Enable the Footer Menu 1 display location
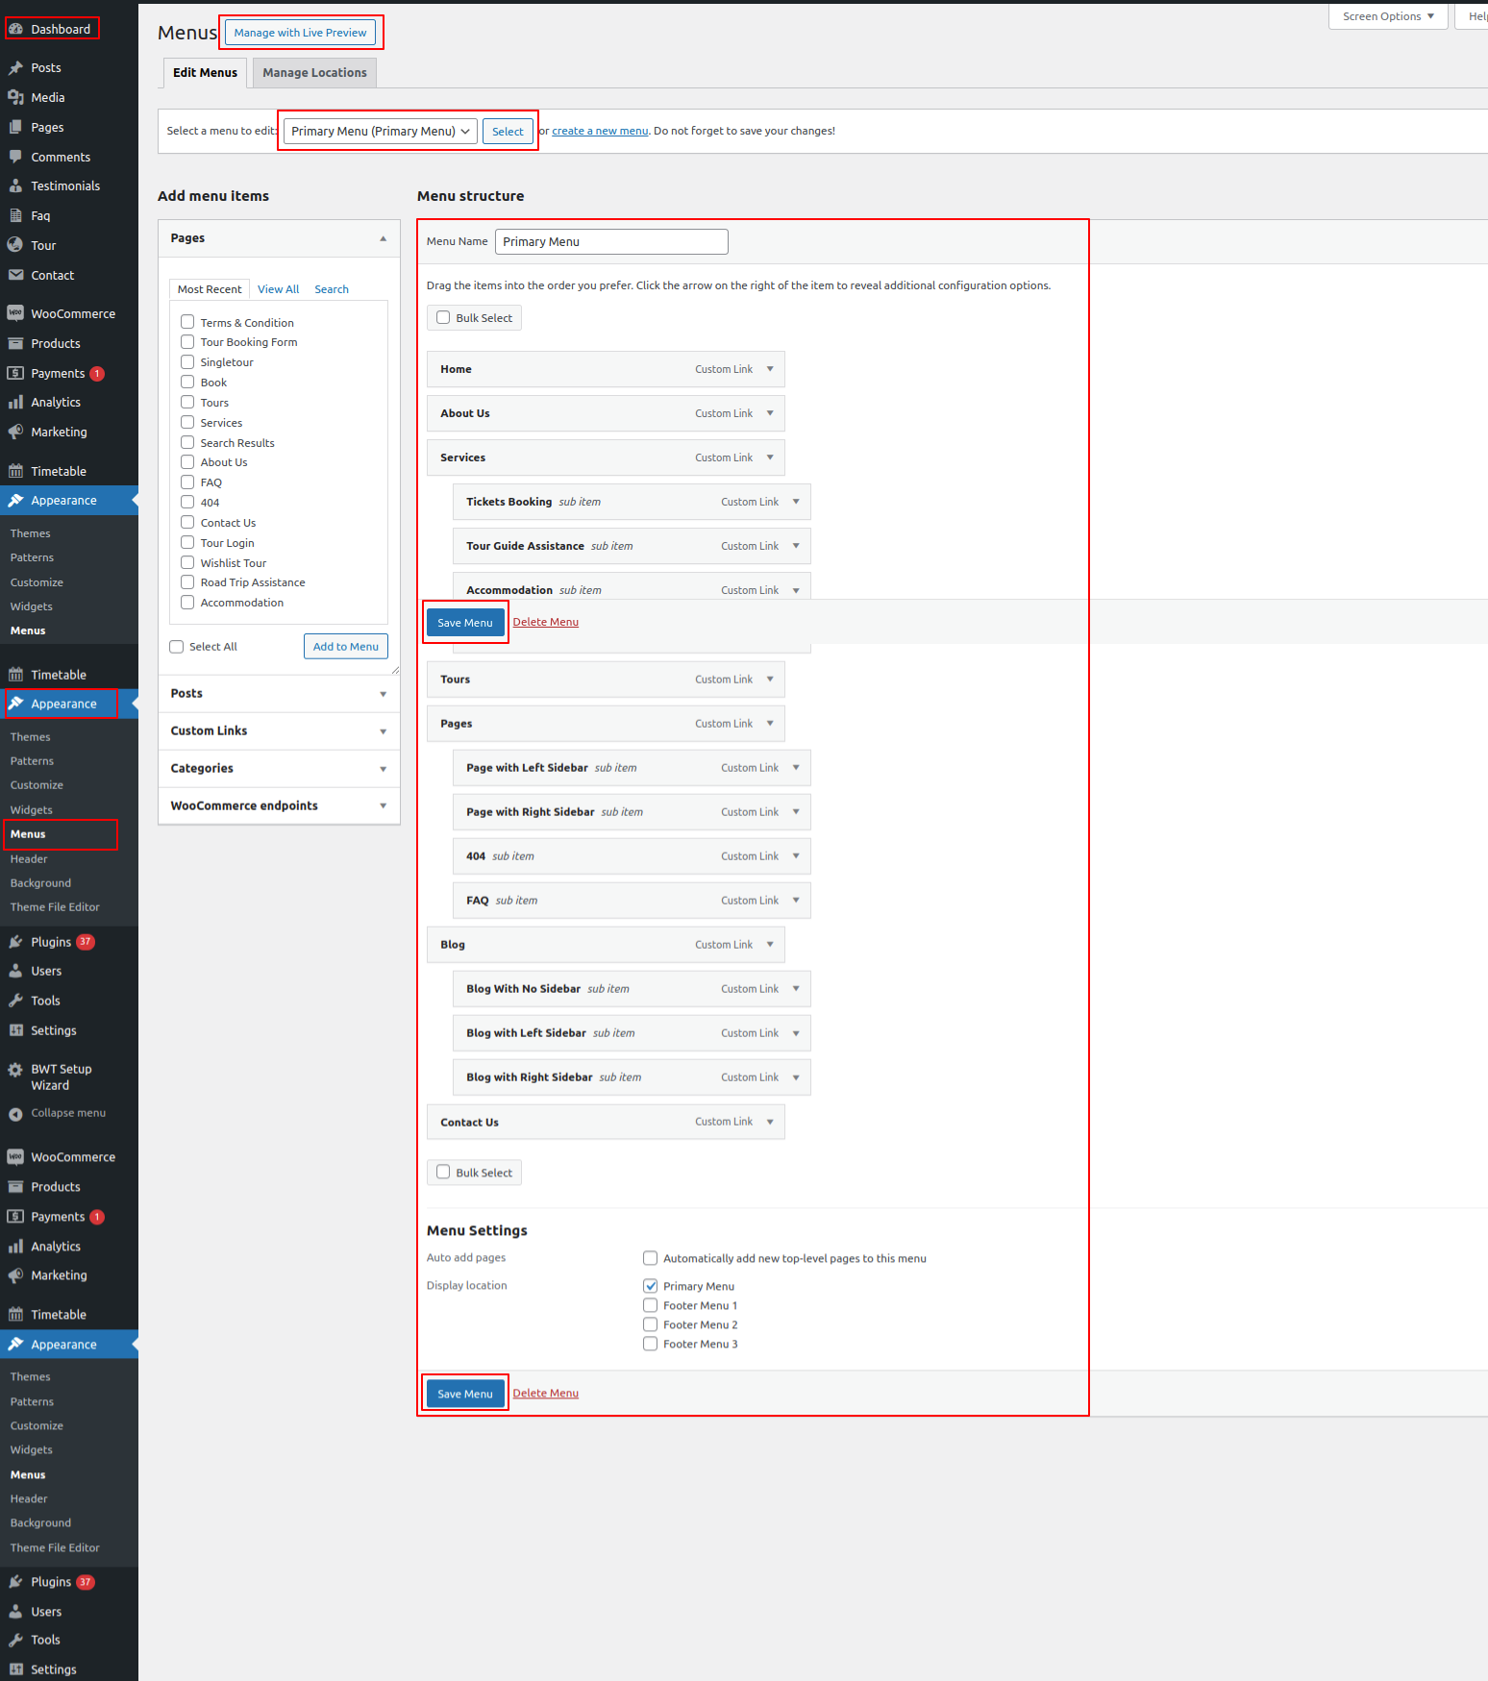 click(x=651, y=1305)
